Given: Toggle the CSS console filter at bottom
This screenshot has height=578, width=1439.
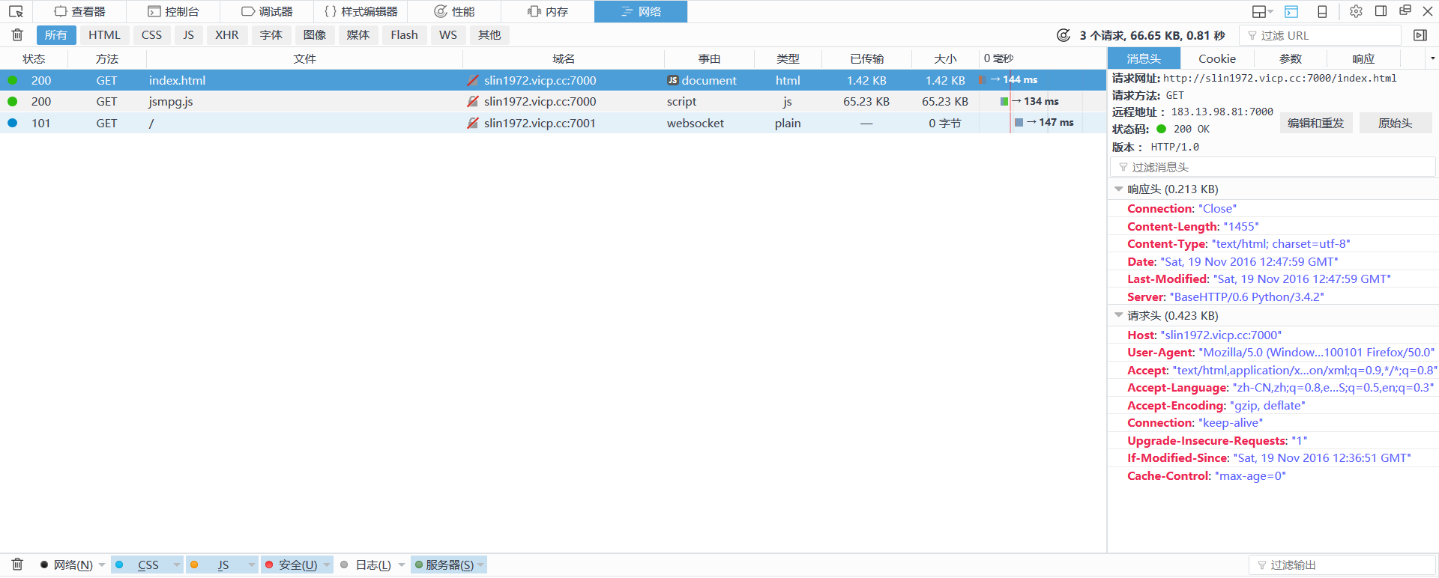Looking at the screenshot, I should coord(141,565).
